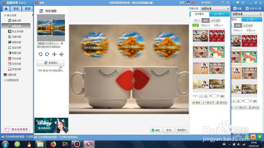Choose the beach footprints scene thumbnail in the dialog
The image size is (264, 148).
click(x=201, y=68)
